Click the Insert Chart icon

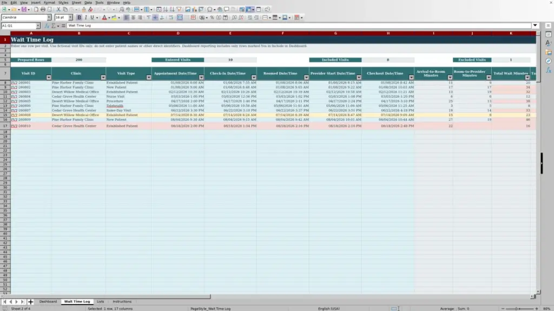point(194,9)
